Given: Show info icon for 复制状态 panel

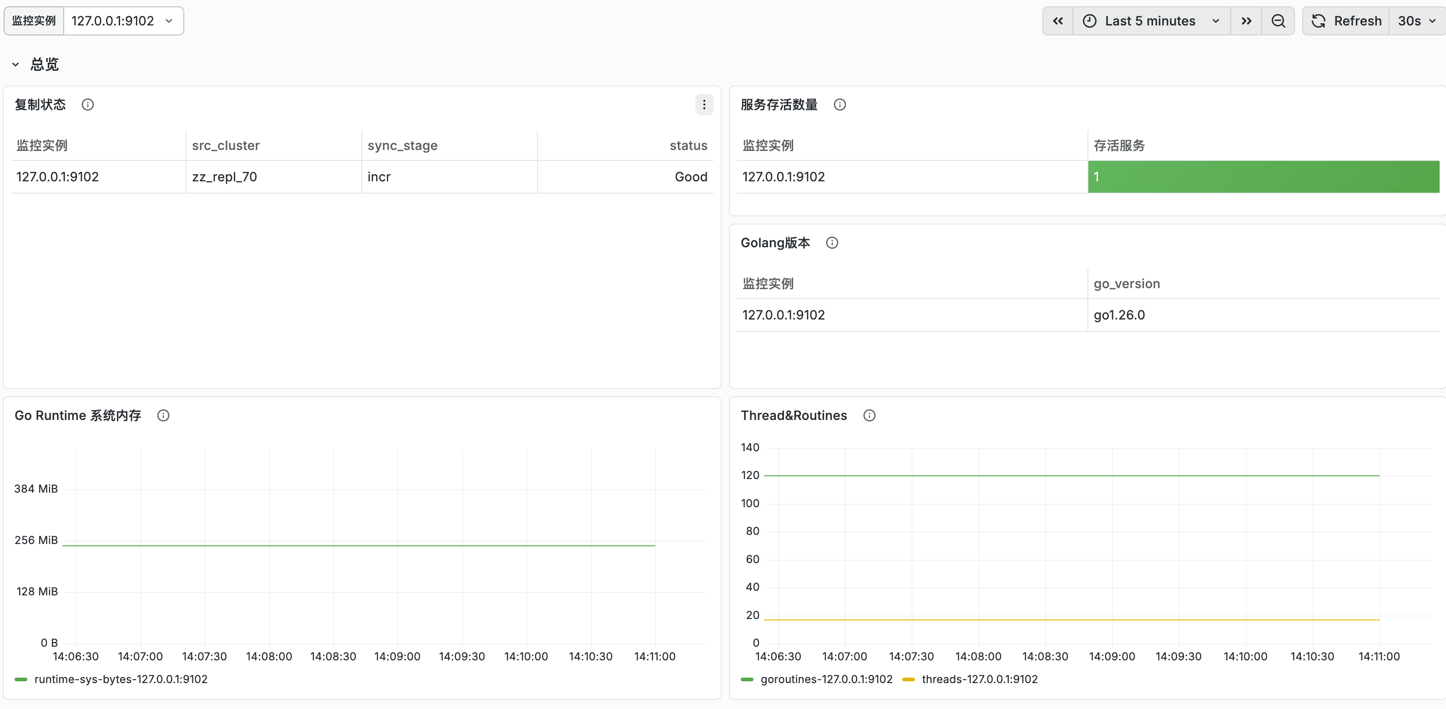Looking at the screenshot, I should tap(87, 105).
